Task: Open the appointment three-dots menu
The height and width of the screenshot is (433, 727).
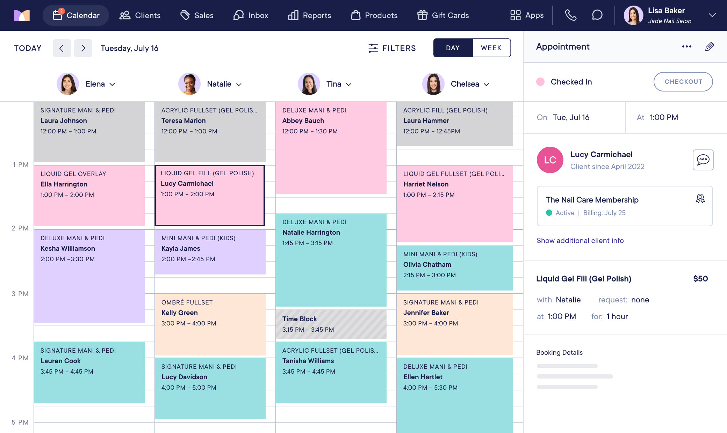Action: [686, 46]
